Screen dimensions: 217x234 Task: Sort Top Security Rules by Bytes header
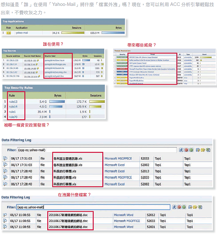[x=57, y=95]
